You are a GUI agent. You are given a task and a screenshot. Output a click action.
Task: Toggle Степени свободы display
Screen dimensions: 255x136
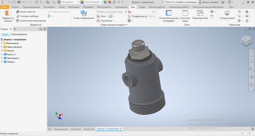(18, 16)
